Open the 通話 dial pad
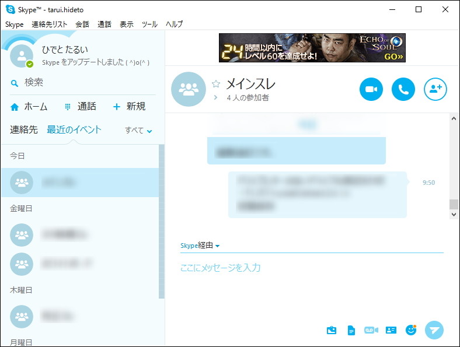The width and height of the screenshot is (460, 347). point(81,106)
